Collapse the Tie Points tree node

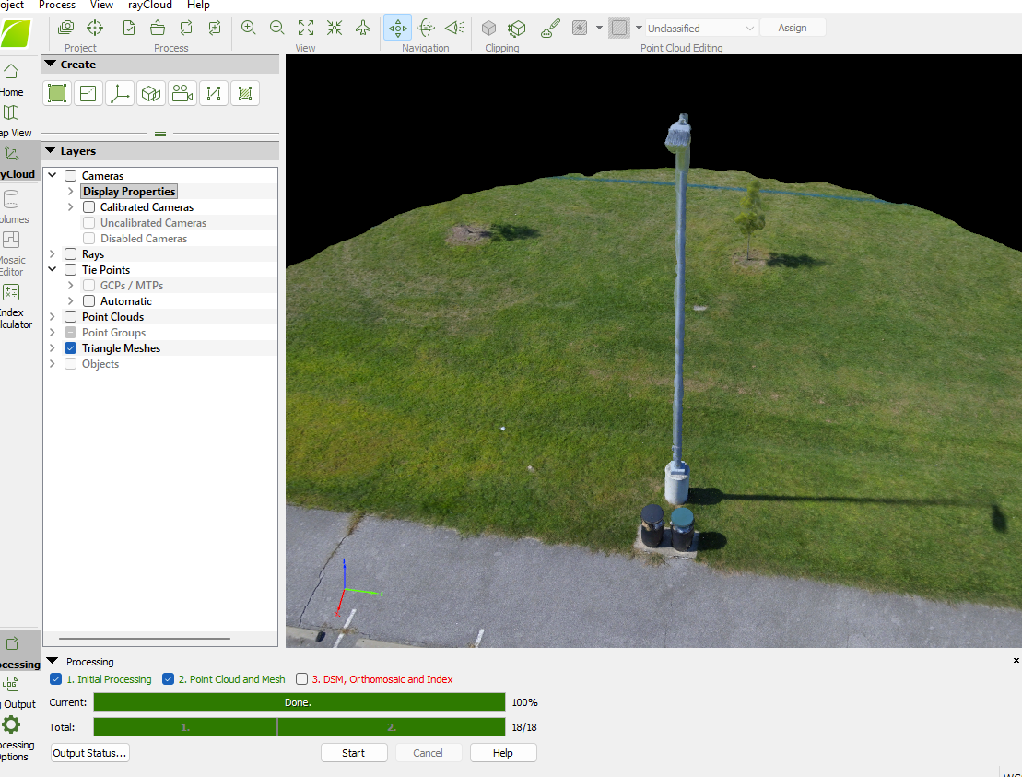click(x=53, y=270)
